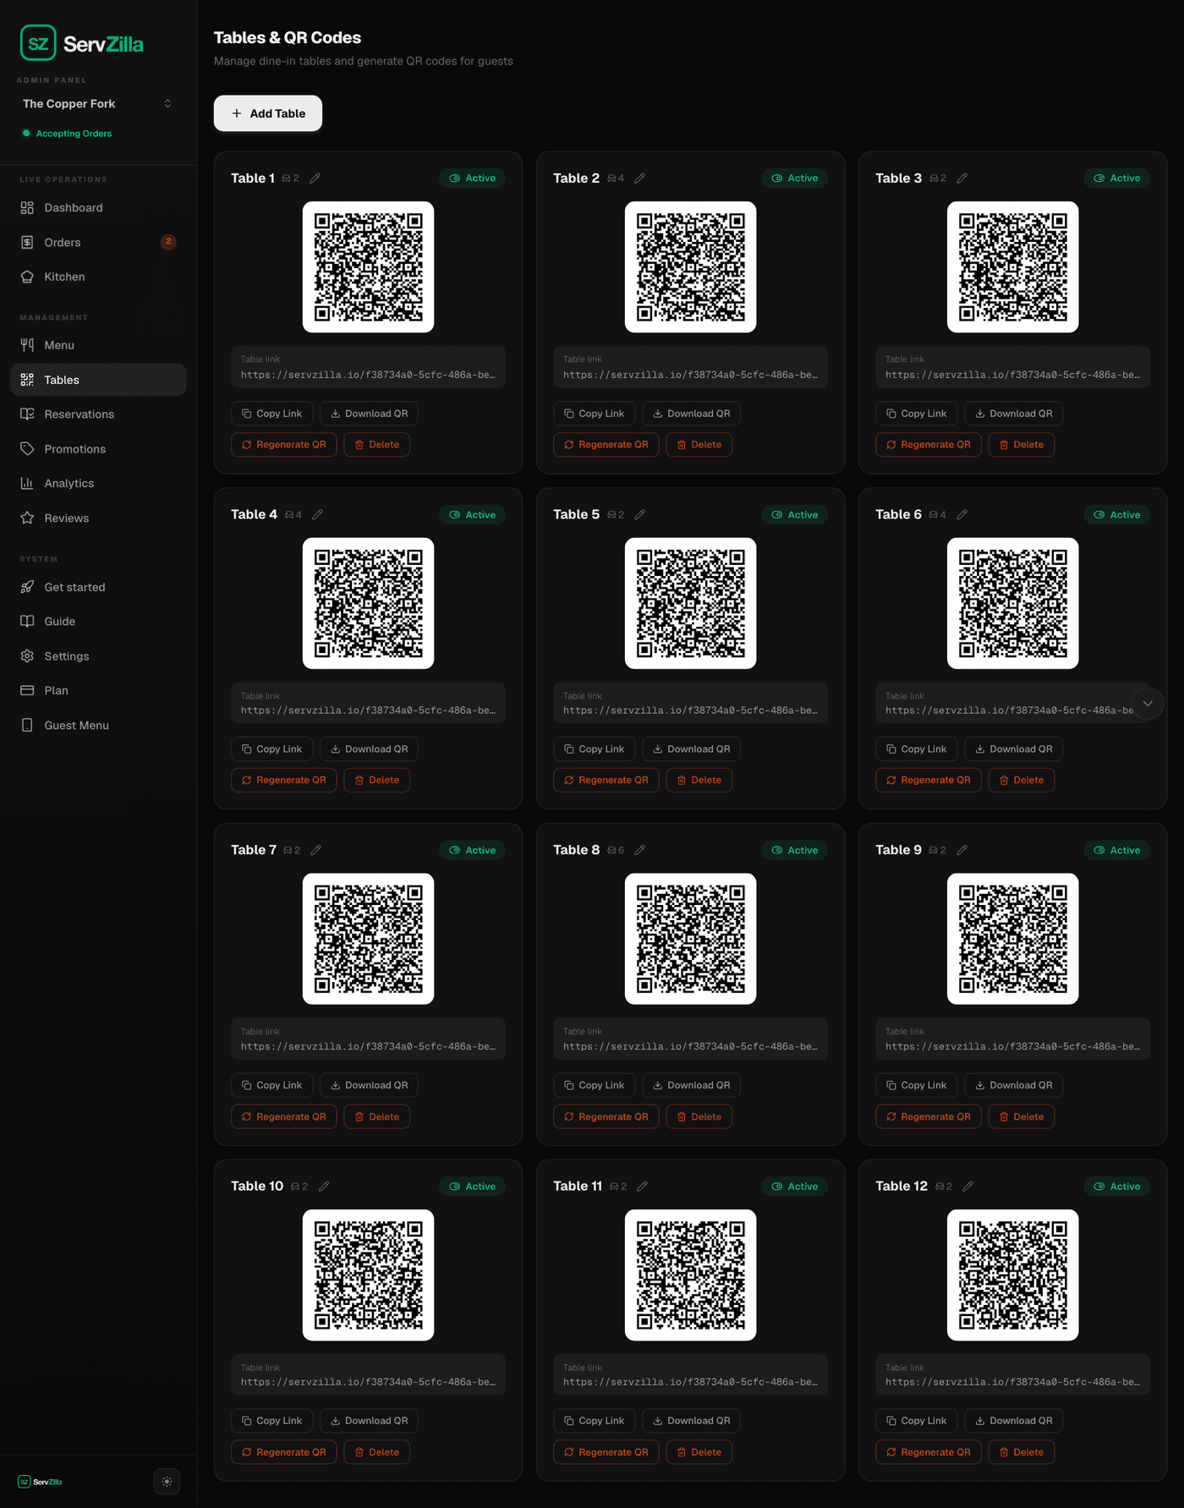1184x1508 pixels.
Task: Click Table 2 link URL field
Action: click(x=691, y=367)
